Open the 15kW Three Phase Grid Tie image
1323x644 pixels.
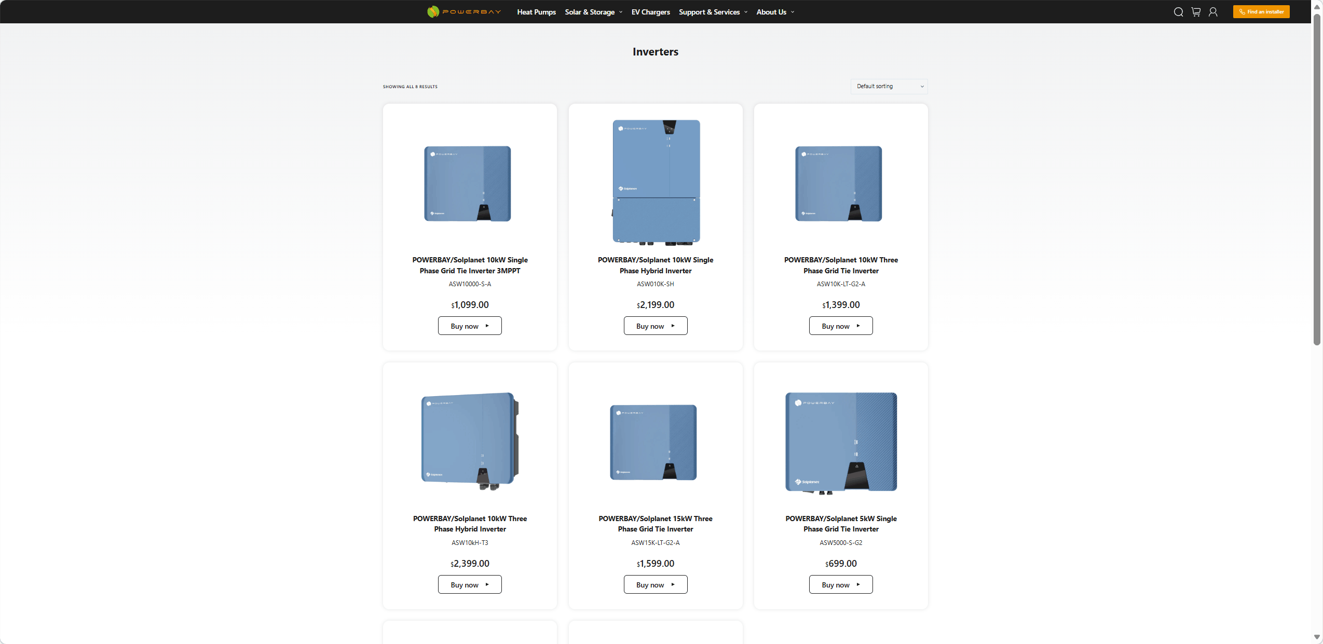pos(653,442)
